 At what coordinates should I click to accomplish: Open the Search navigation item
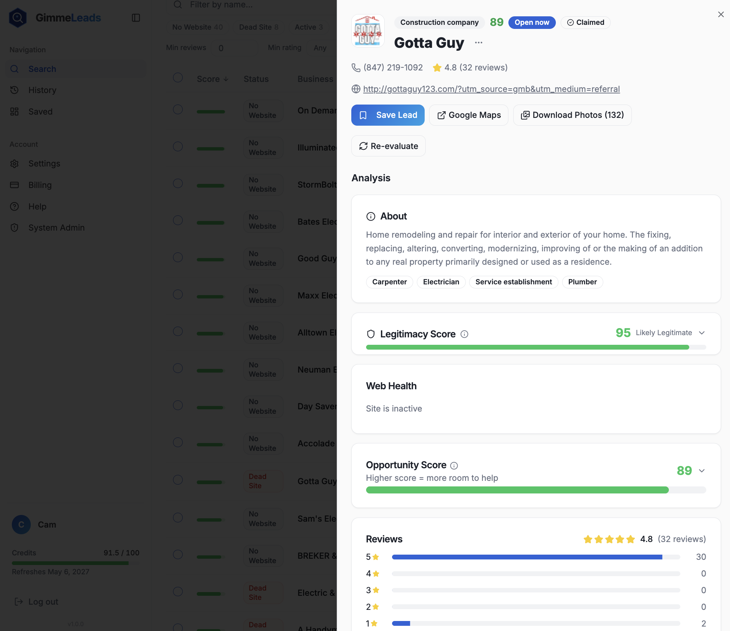(x=76, y=69)
